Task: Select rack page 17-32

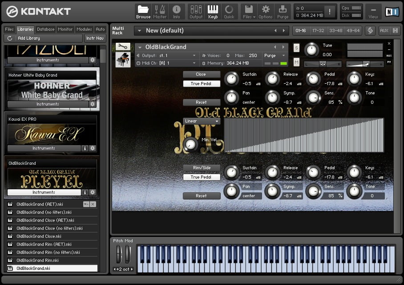Action: coord(318,30)
